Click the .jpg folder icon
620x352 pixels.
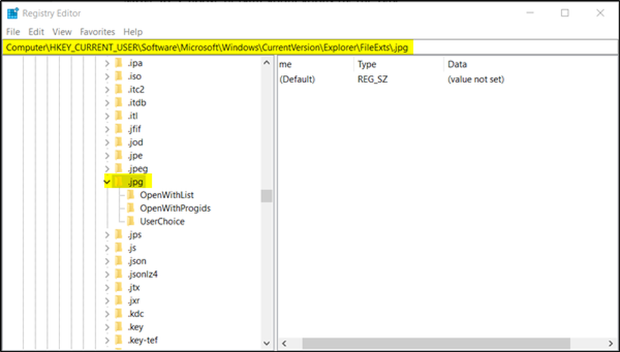(x=118, y=182)
